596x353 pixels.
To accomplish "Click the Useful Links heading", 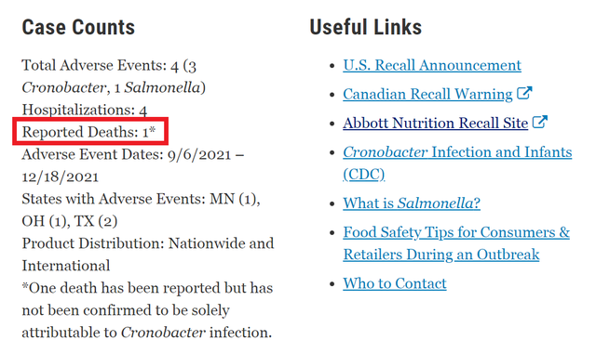I will [366, 27].
